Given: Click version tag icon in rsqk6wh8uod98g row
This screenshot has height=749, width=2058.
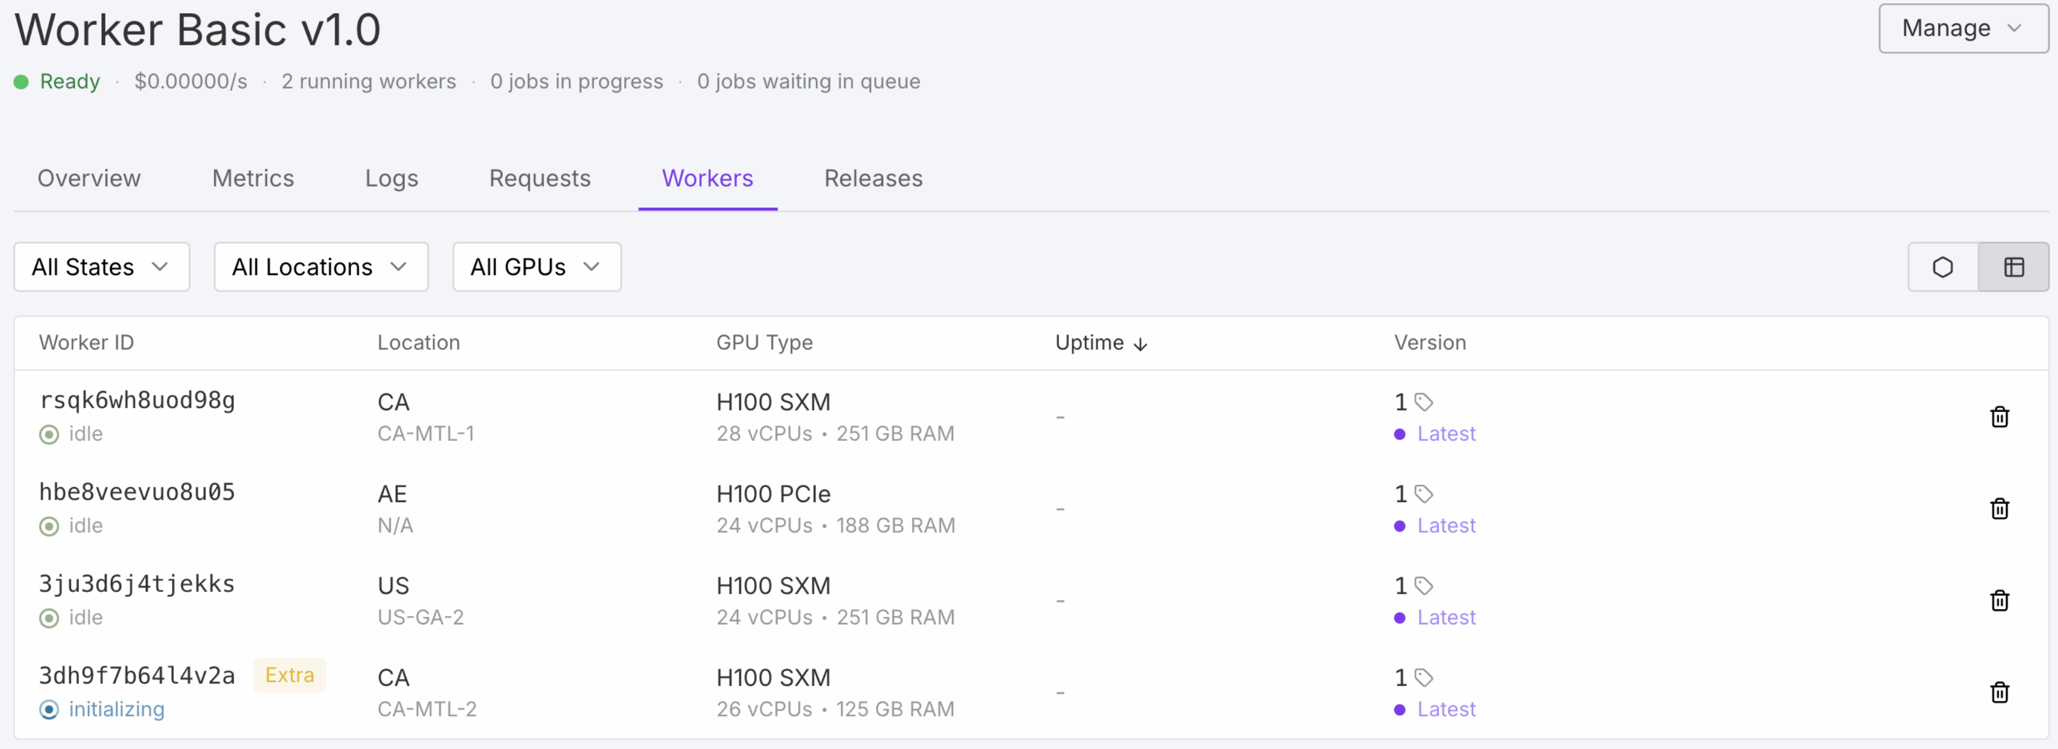Looking at the screenshot, I should (x=1424, y=402).
